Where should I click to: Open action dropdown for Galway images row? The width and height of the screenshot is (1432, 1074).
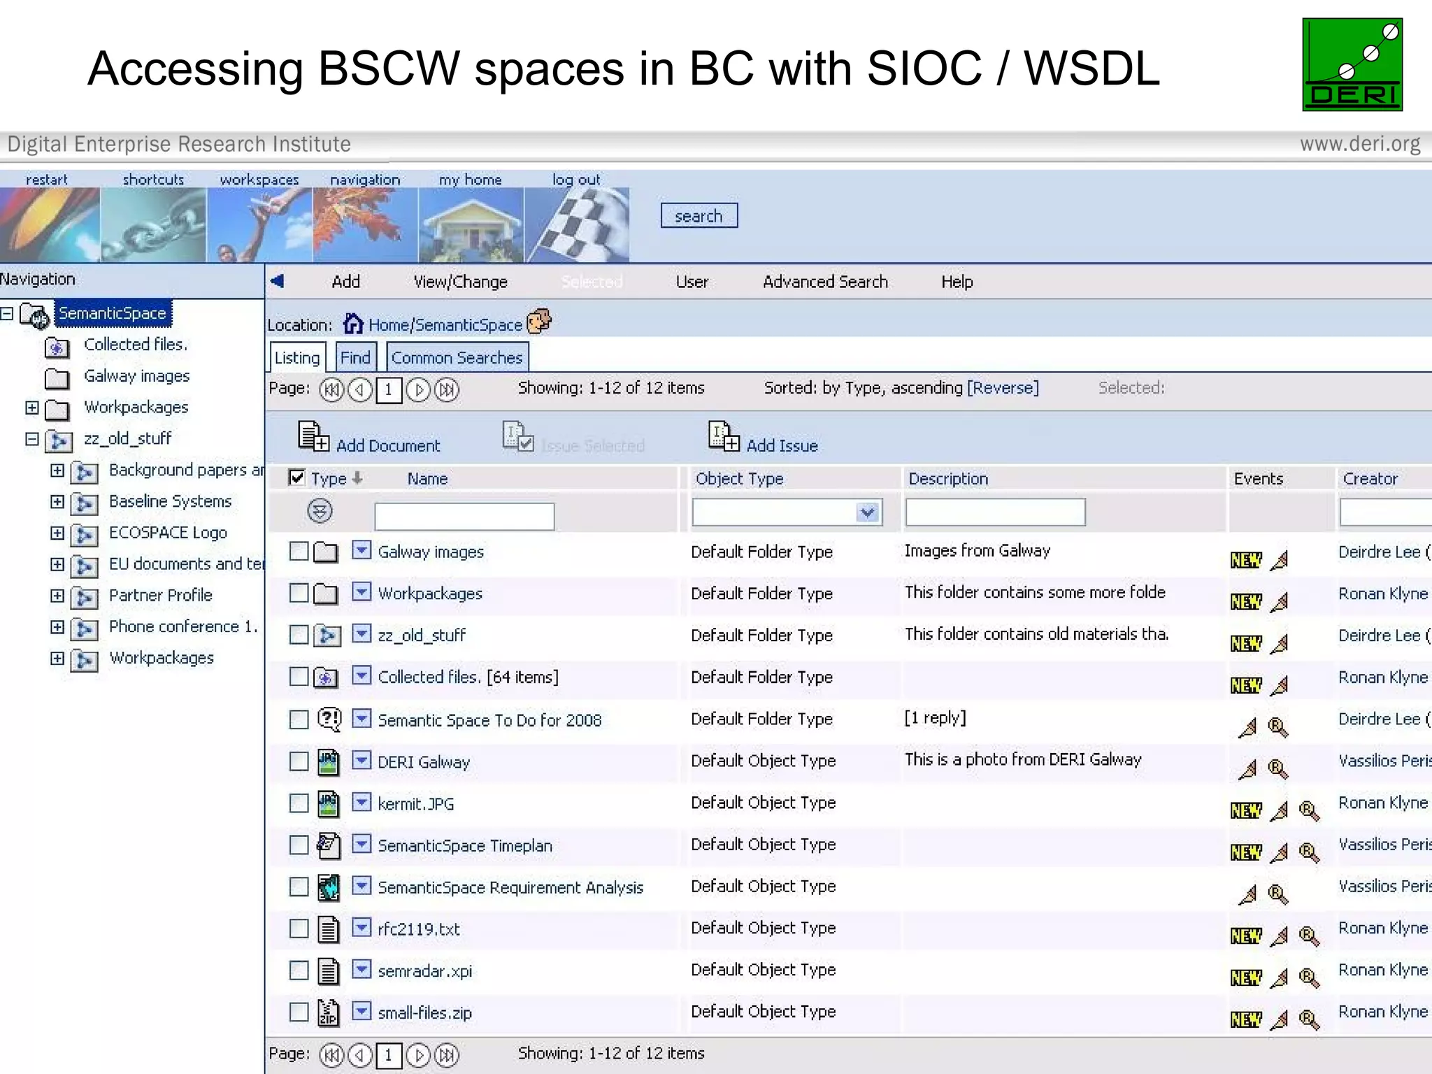361,550
